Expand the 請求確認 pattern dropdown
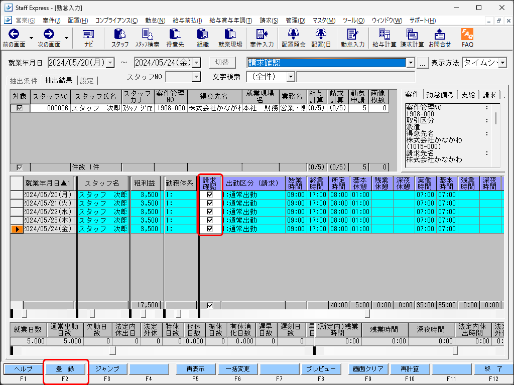The image size is (514, 385). point(411,63)
